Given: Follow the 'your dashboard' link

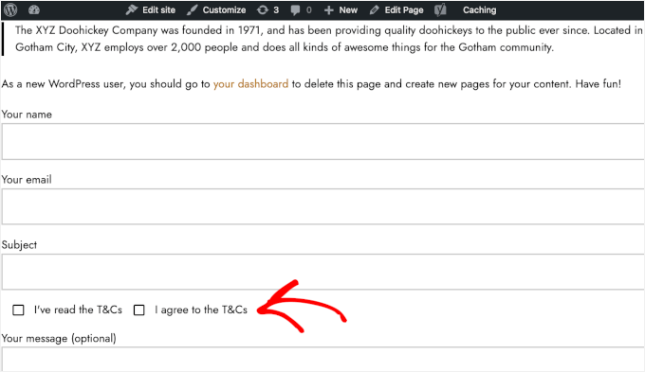Looking at the screenshot, I should tap(250, 83).
